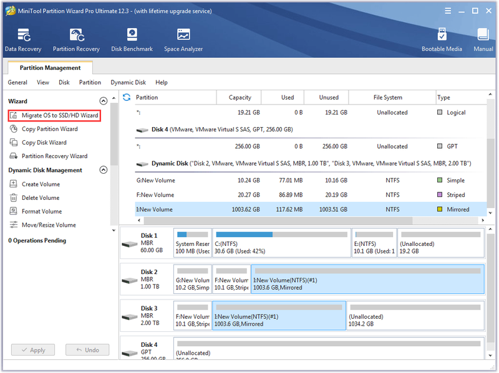Image resolution: width=499 pixels, height=373 pixels.
Task: Open the Help menu
Action: [162, 82]
